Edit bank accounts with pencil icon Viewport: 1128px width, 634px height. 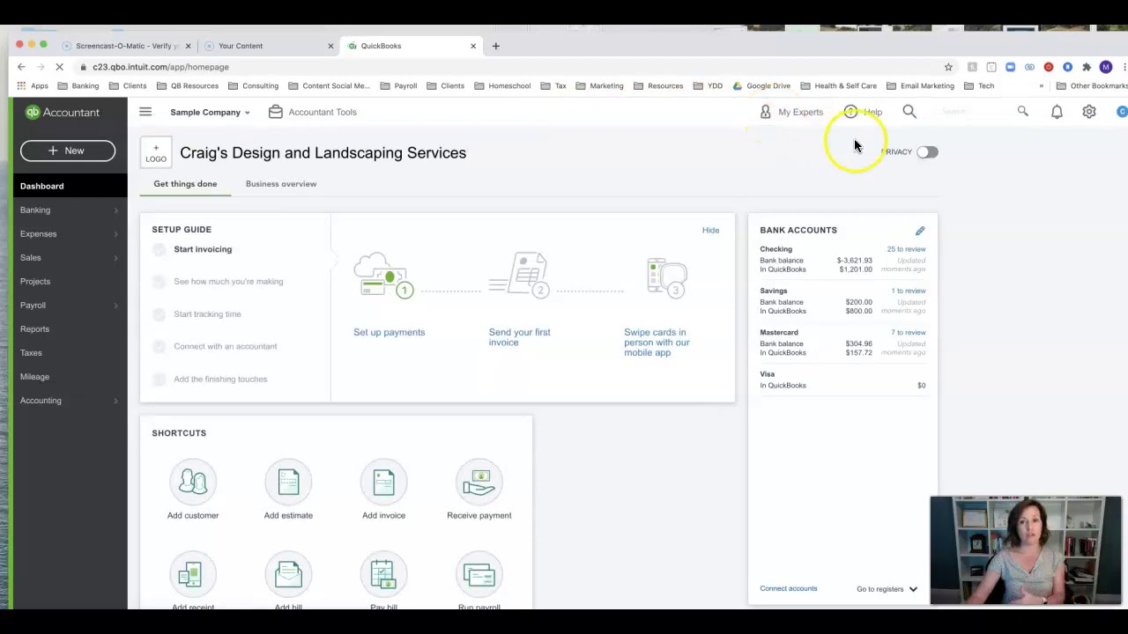click(920, 231)
